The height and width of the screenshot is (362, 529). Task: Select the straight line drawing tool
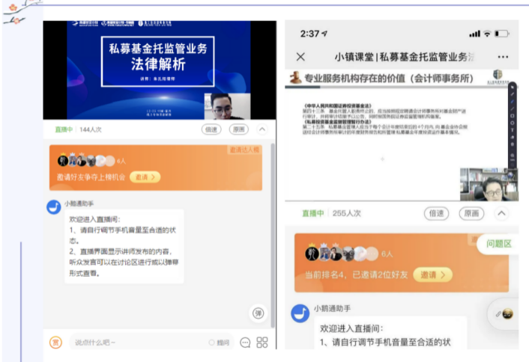click(x=513, y=109)
